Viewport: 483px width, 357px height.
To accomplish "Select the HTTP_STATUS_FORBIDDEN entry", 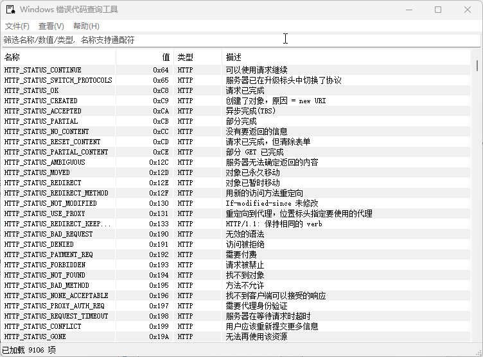I will (236, 265).
